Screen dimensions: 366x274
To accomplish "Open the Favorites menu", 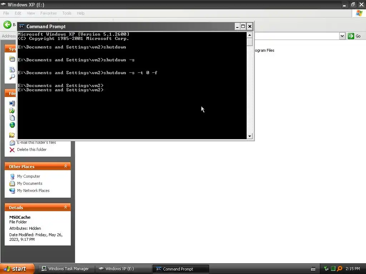I will pyautogui.click(x=48, y=13).
